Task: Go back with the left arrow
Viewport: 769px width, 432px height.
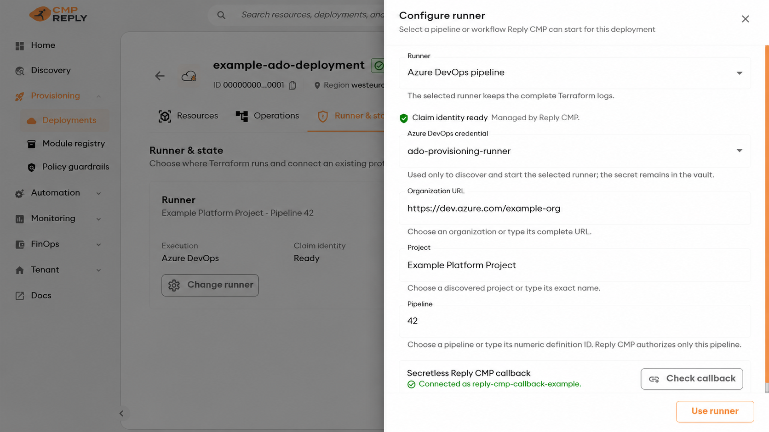Action: tap(160, 76)
